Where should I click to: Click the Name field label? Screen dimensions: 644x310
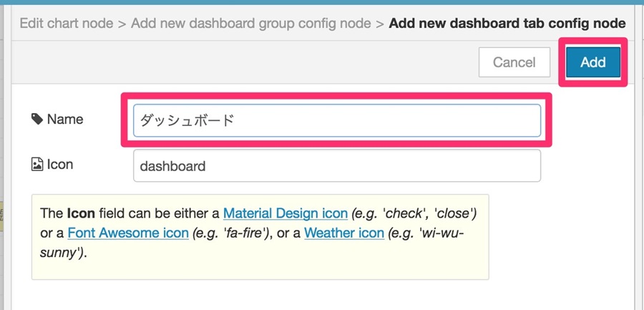pos(65,120)
